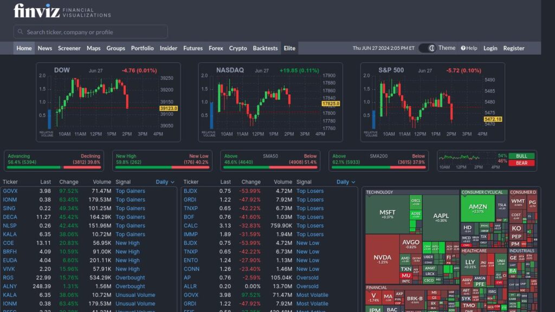This screenshot has height=312, width=555.
Task: Click the moon icon in the theme switch
Action: point(431,48)
